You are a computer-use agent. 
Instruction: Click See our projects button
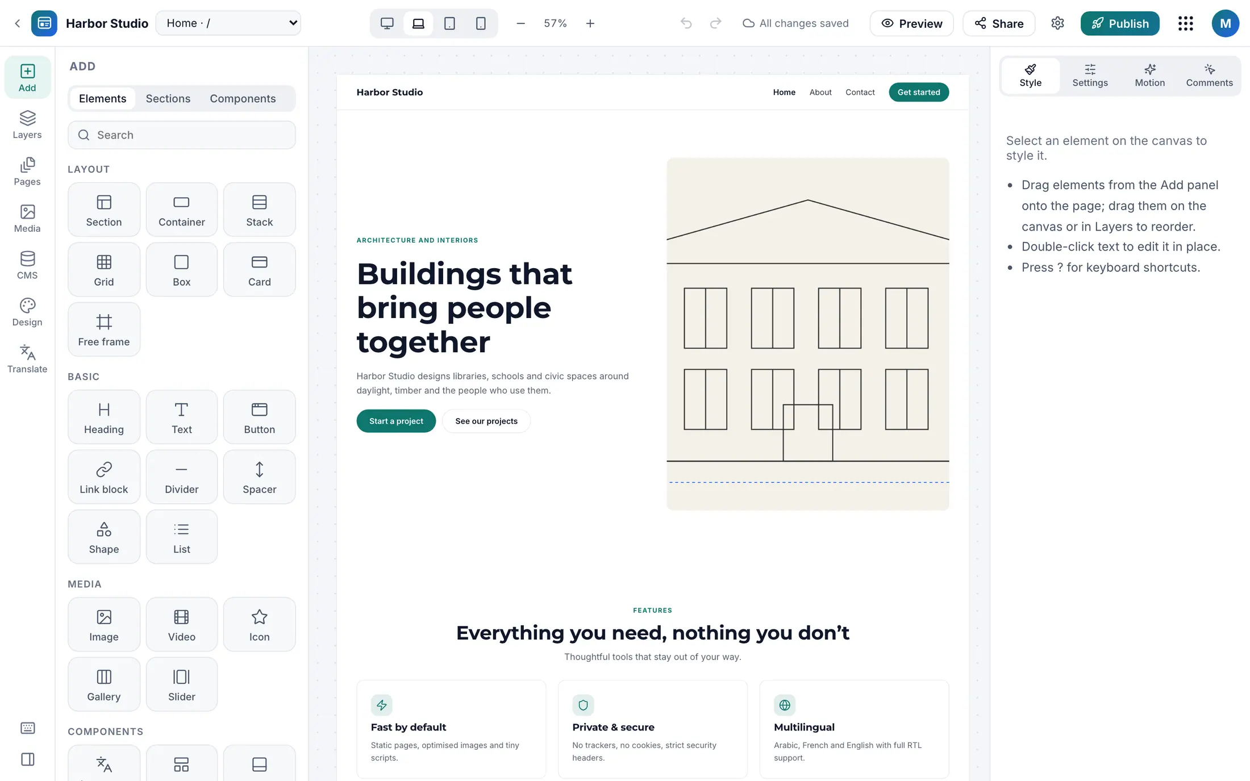pos(486,421)
